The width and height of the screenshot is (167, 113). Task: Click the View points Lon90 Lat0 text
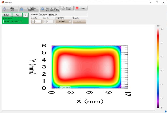[13, 21]
